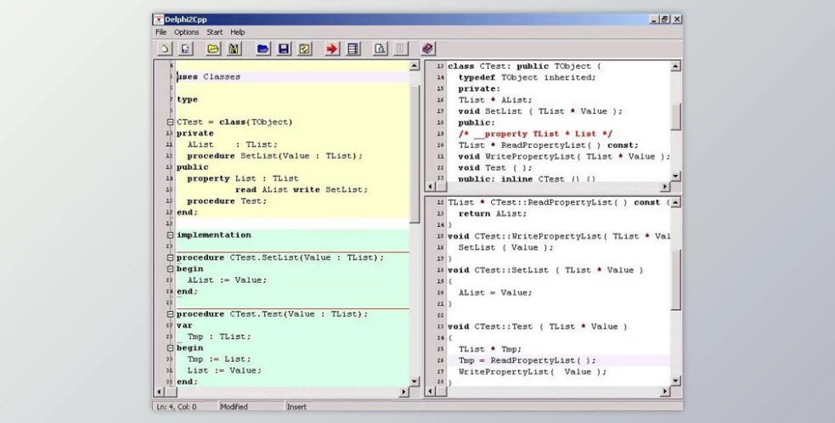Open the Start menu in menu bar

tap(215, 32)
